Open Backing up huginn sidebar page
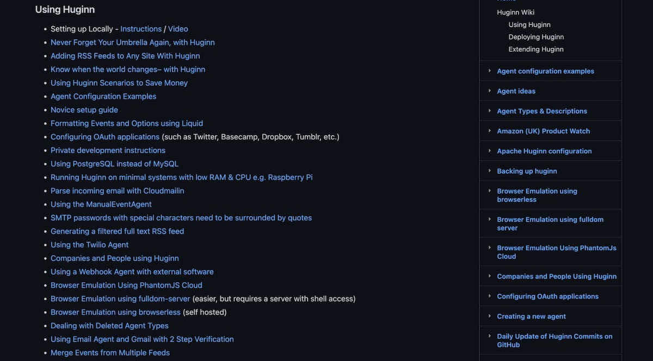The width and height of the screenshot is (653, 361). [x=527, y=171]
